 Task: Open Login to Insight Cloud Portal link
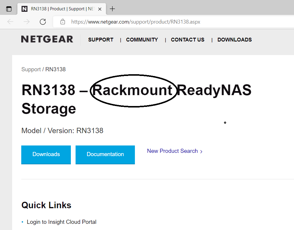coord(61,222)
